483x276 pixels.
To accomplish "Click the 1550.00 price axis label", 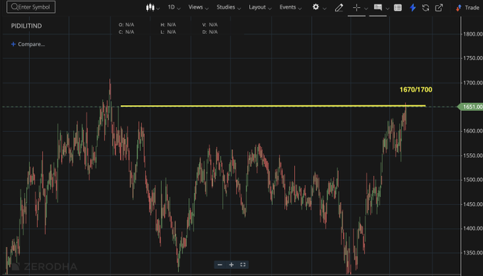I will [x=473, y=155].
